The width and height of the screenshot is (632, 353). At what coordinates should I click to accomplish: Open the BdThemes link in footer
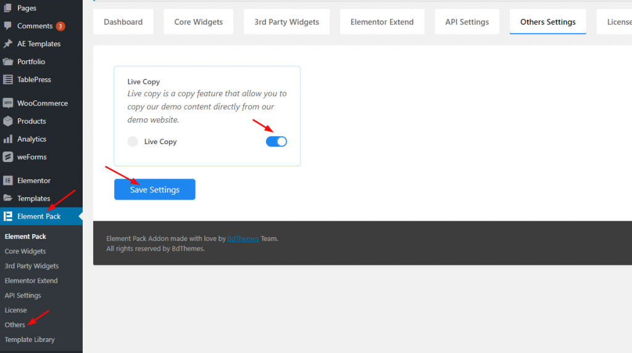[x=243, y=238]
